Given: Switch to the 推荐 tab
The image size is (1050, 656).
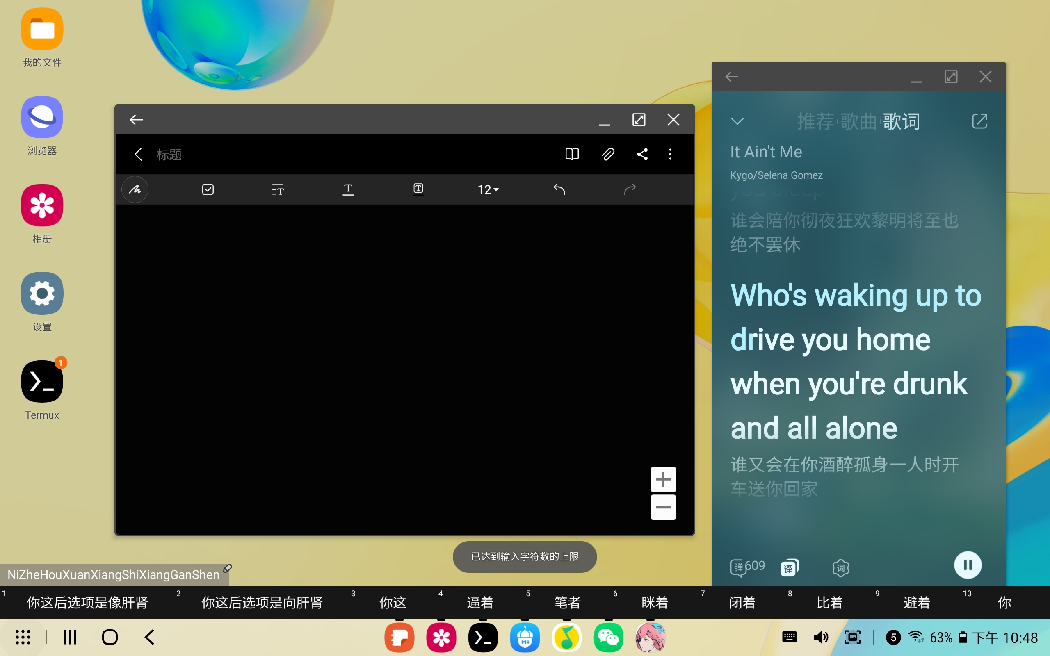Looking at the screenshot, I should click(x=815, y=121).
